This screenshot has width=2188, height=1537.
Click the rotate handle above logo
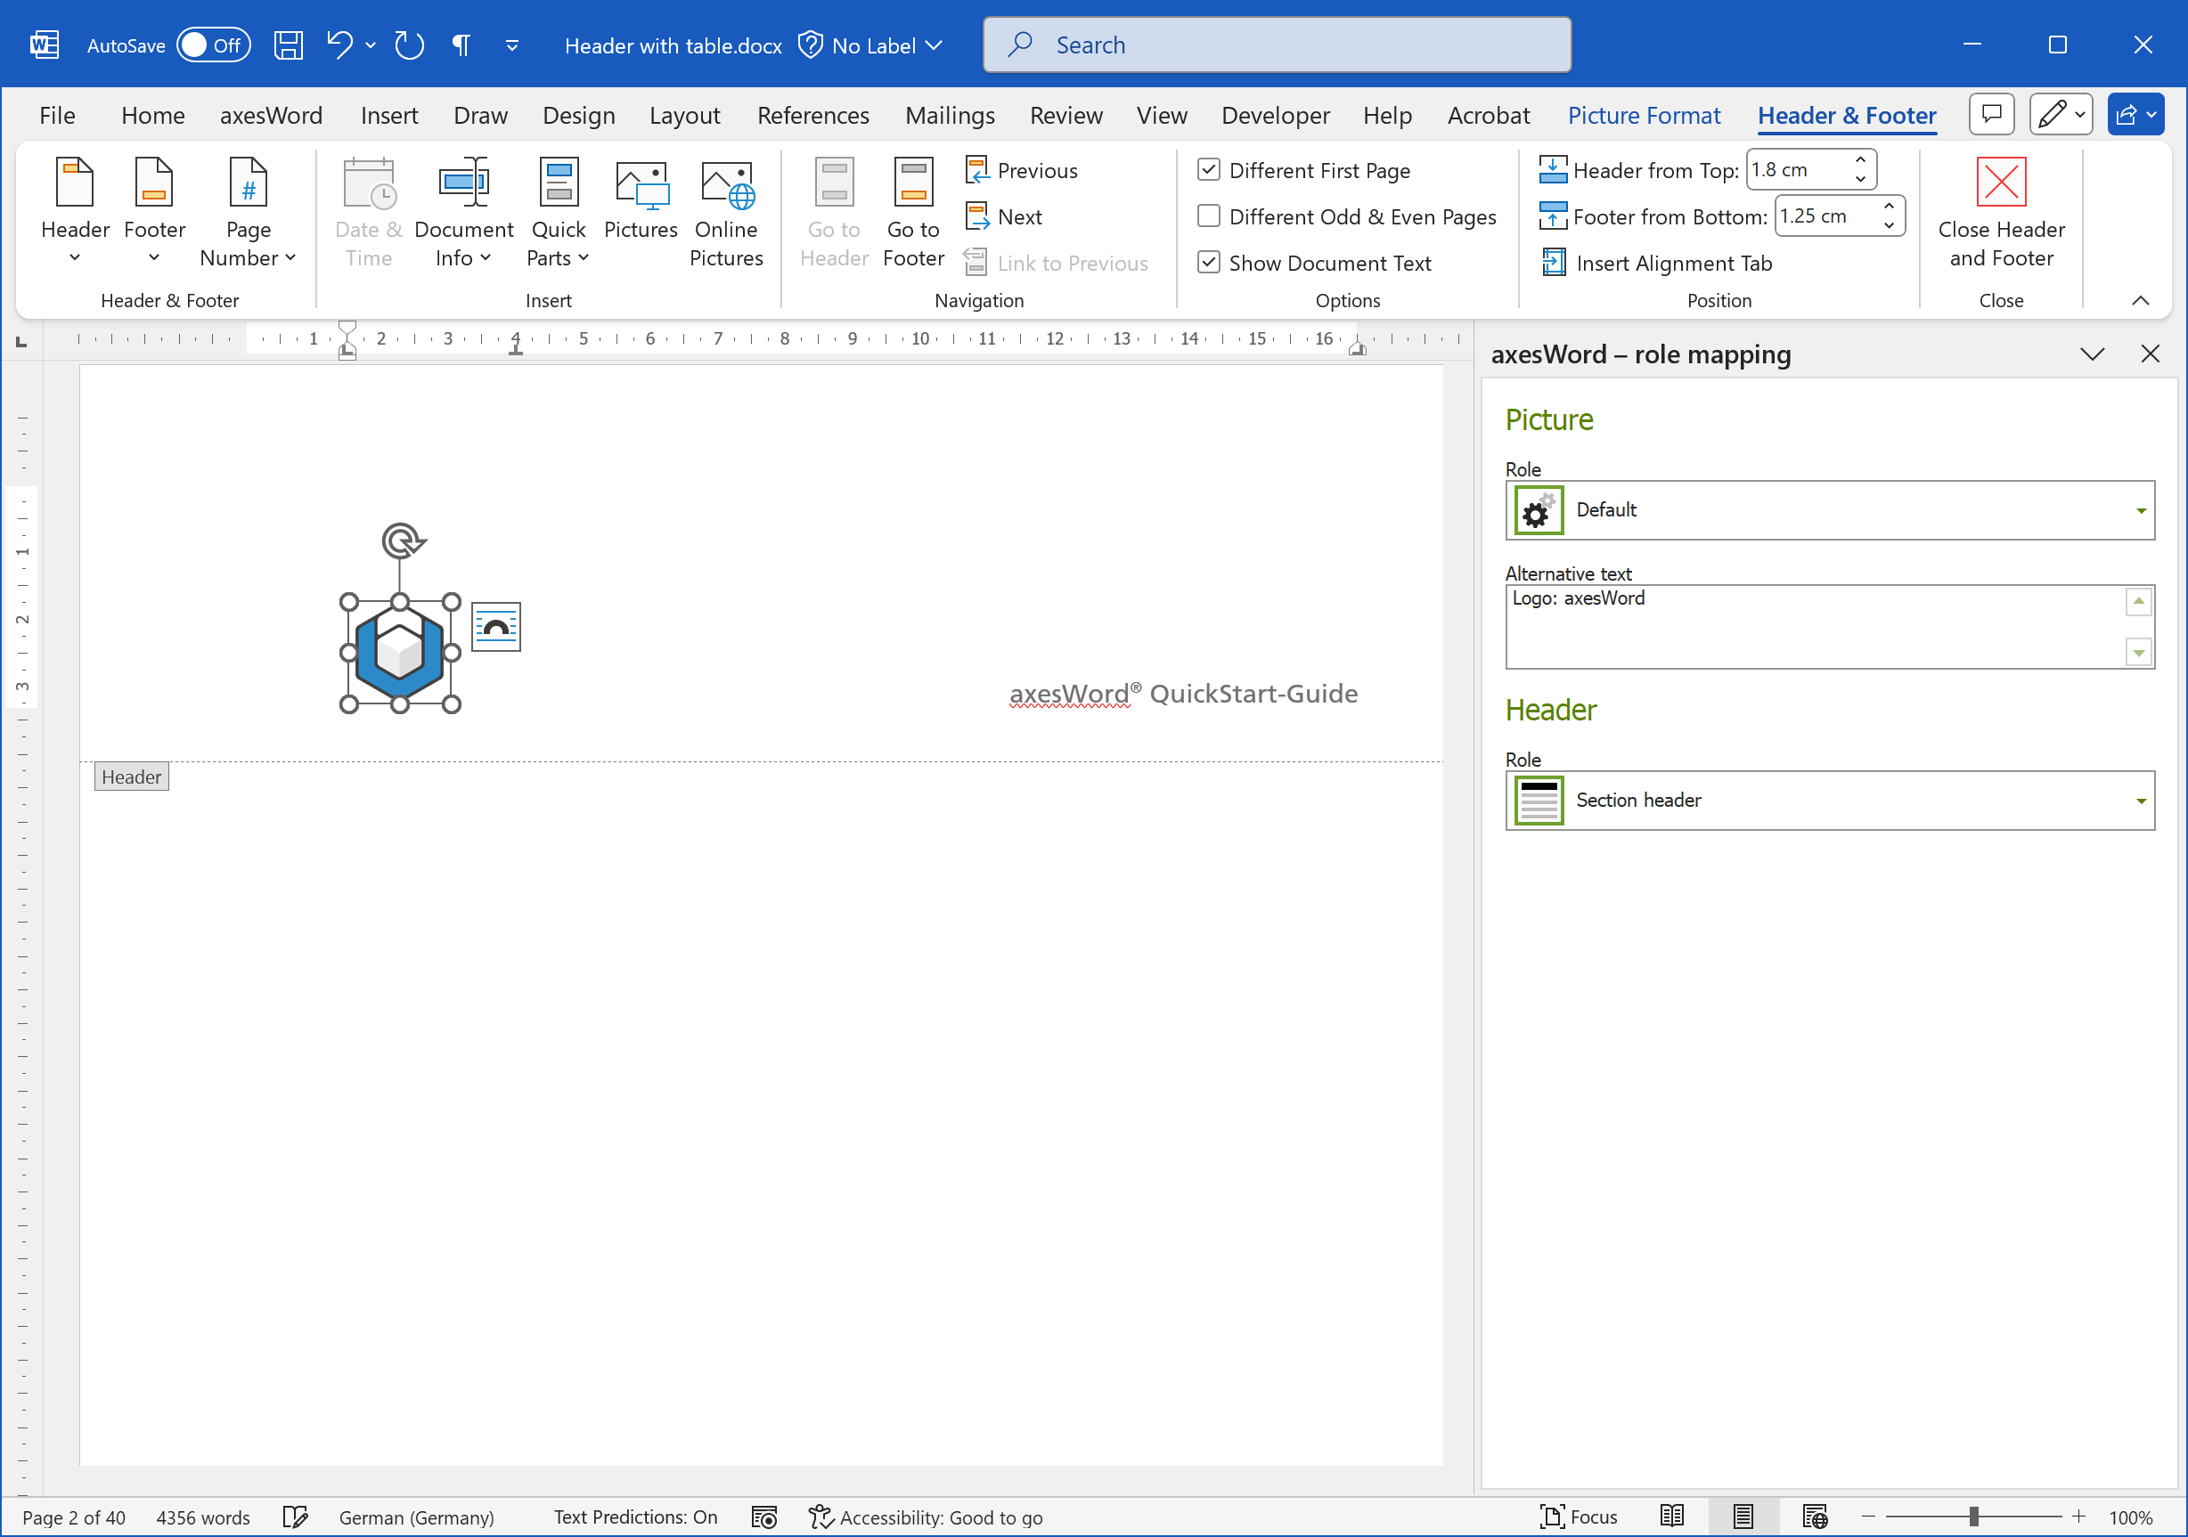tap(403, 541)
